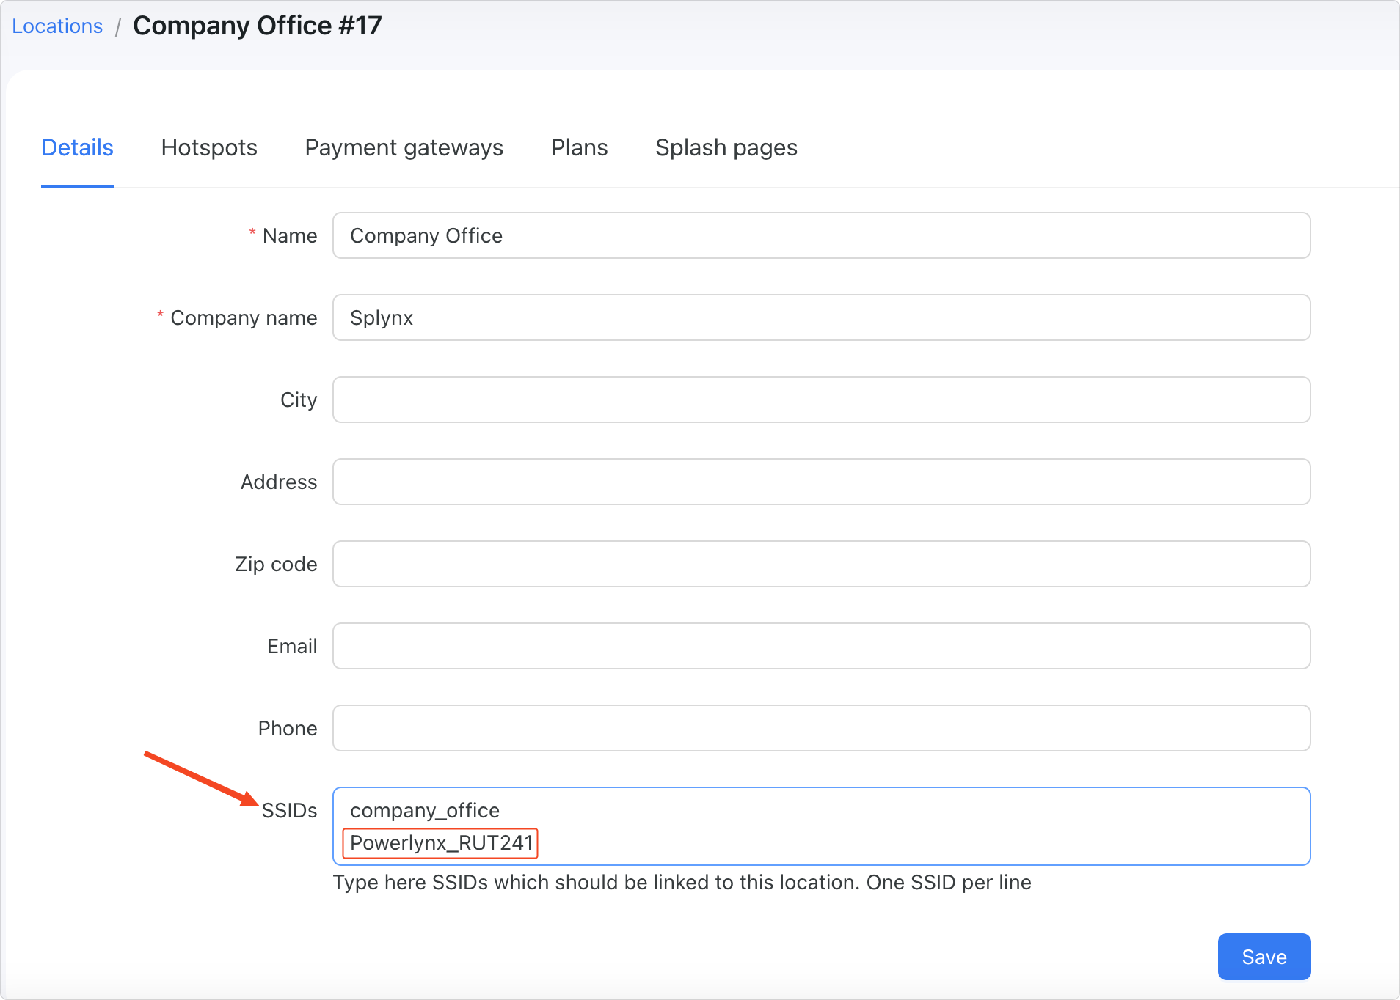Click the highlighted Powerlynx_RUT241 SSID entry

[x=440, y=843]
